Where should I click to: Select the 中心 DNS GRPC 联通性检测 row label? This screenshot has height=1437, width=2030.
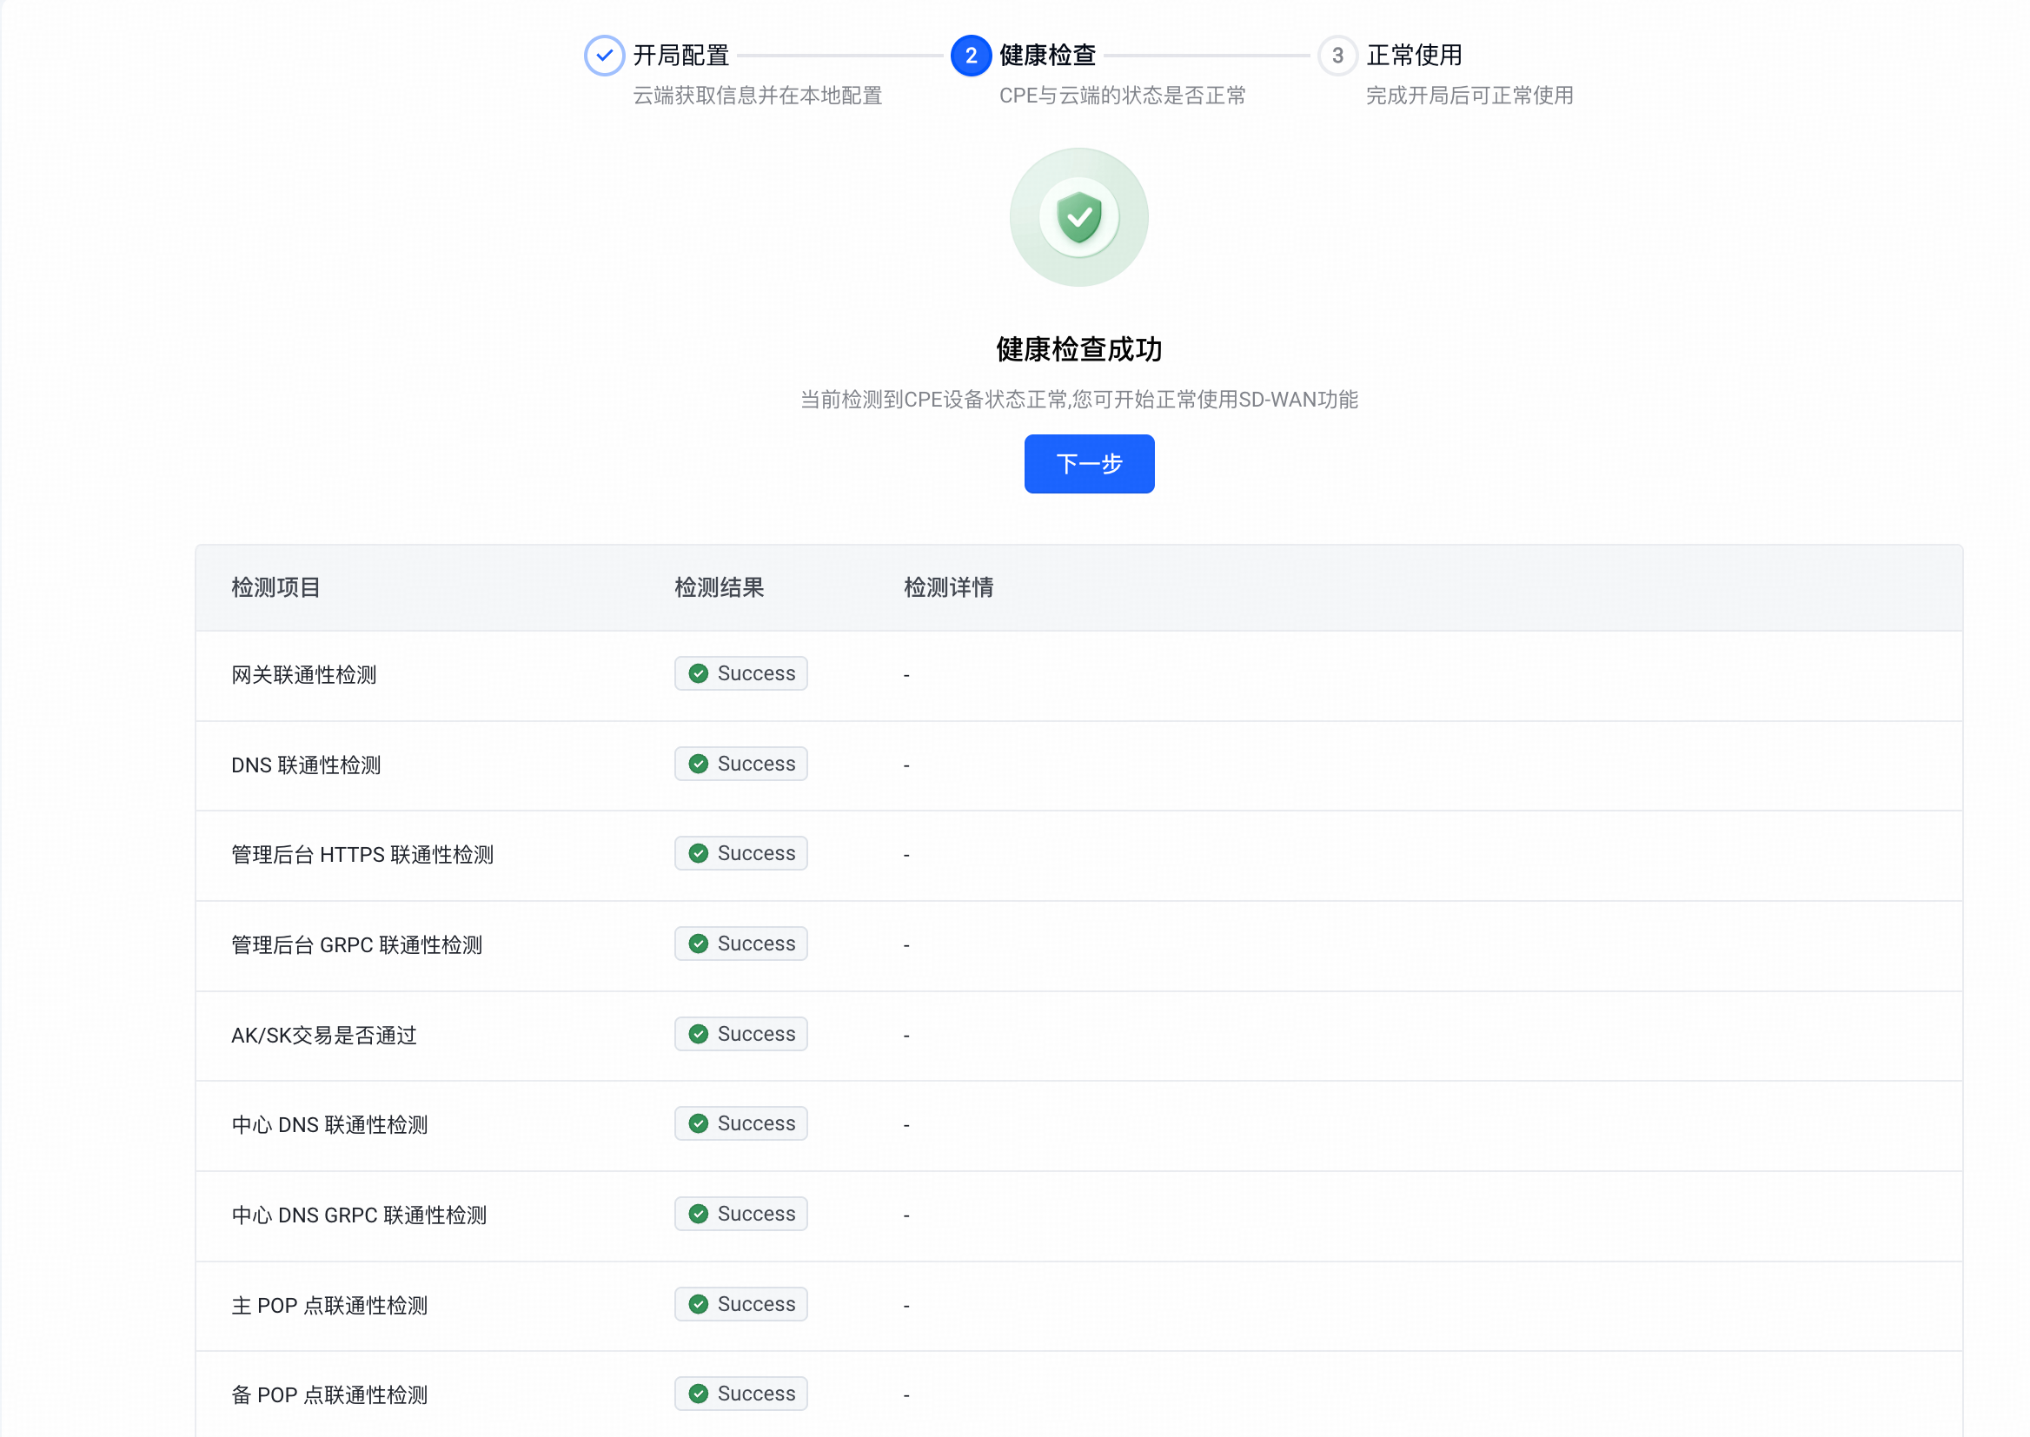(359, 1215)
